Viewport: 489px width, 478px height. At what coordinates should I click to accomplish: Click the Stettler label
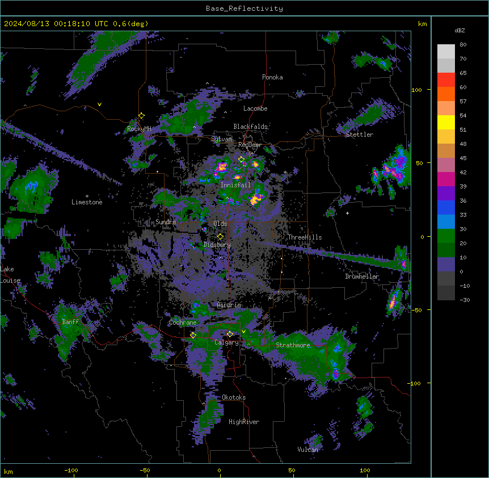[x=360, y=135]
